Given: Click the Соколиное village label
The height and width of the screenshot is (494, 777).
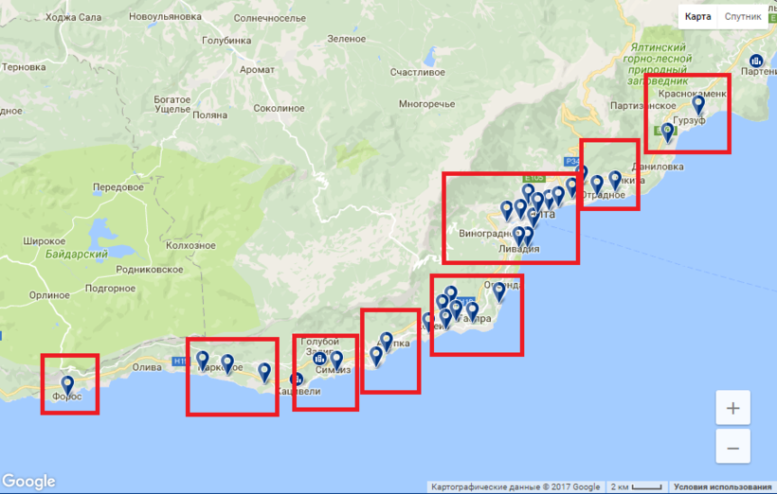Looking at the screenshot, I should (279, 109).
